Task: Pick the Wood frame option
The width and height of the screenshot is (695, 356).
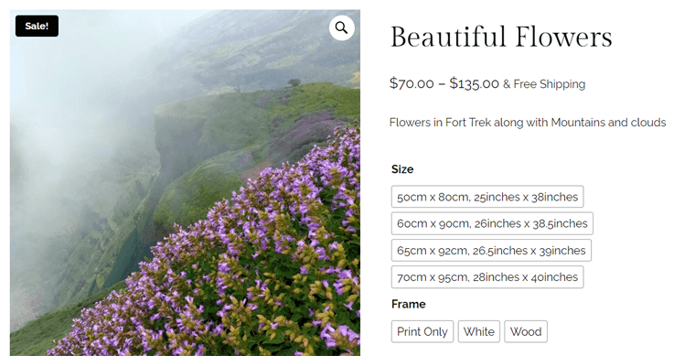Action: 526,331
